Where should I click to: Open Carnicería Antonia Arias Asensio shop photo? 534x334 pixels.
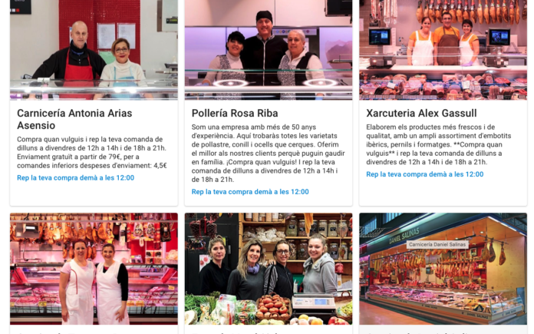click(x=94, y=50)
